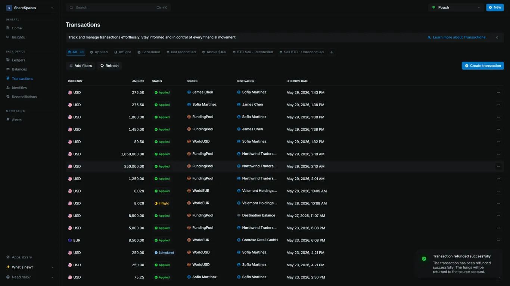Open row menu for 1,450.00 USD transaction

coord(498,130)
